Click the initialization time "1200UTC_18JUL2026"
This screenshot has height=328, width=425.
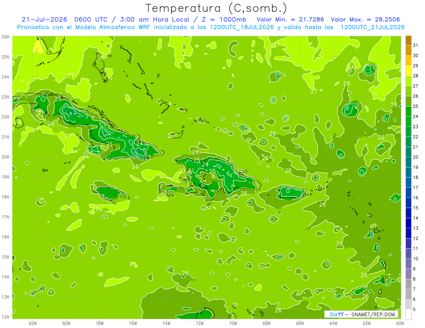242,27
